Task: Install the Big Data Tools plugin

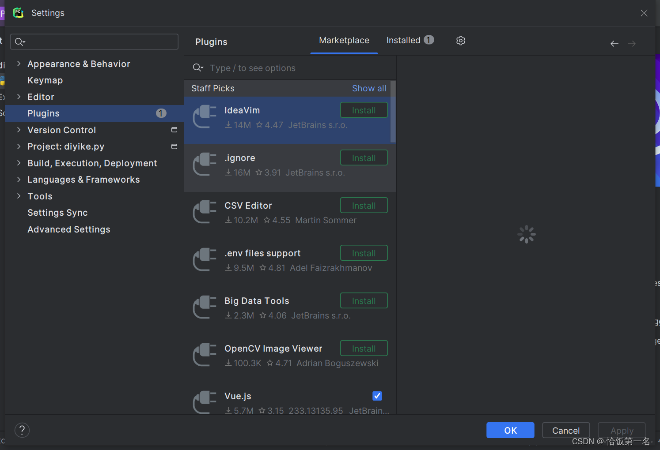Action: click(x=364, y=301)
